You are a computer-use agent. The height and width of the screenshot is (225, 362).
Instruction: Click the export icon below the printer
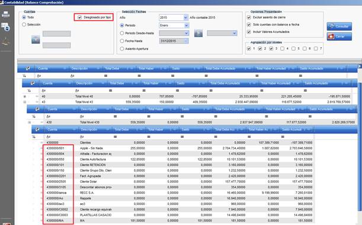click(5, 27)
